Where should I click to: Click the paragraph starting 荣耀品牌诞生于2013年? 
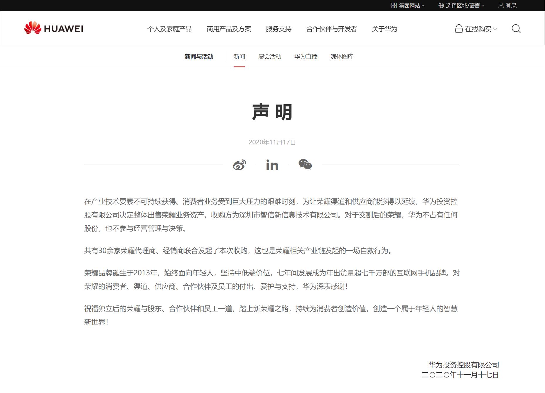(272, 280)
